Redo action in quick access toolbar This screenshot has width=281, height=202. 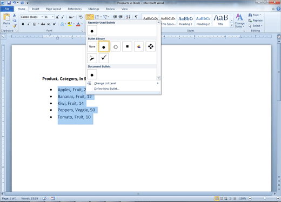[x=22, y=3]
